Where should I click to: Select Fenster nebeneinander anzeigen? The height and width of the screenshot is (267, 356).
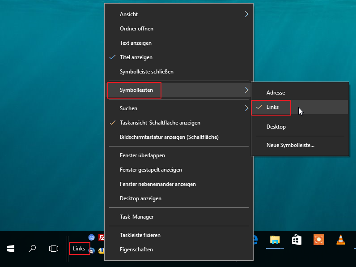pyautogui.click(x=179, y=184)
